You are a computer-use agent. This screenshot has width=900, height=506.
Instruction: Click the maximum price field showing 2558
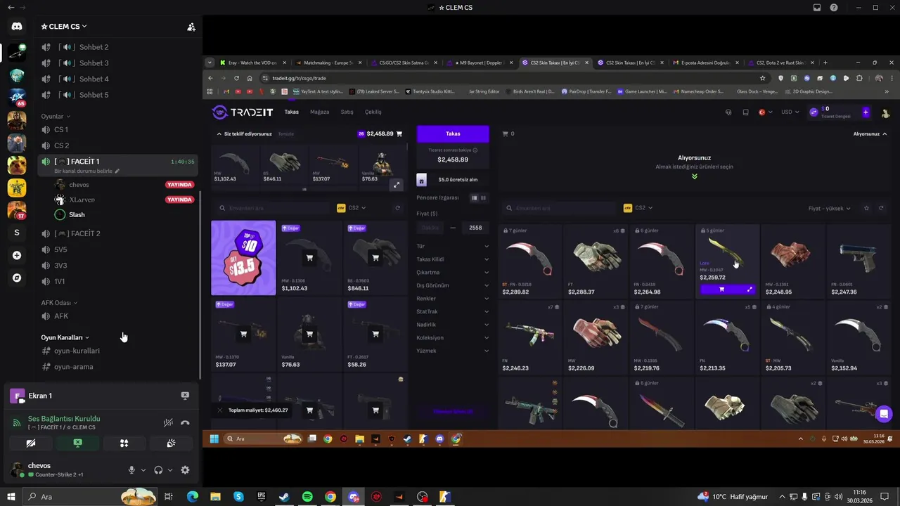[475, 228]
